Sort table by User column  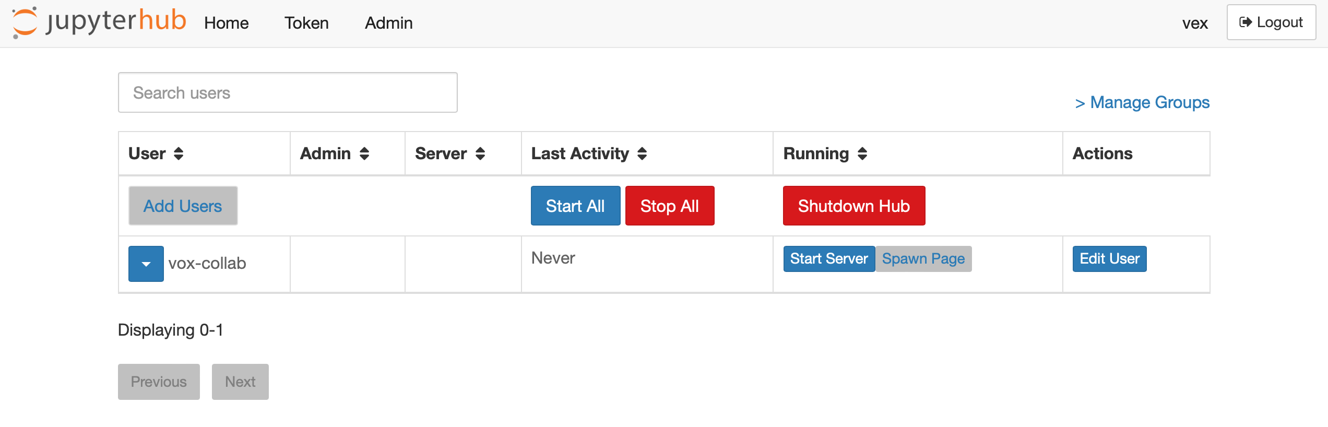179,153
